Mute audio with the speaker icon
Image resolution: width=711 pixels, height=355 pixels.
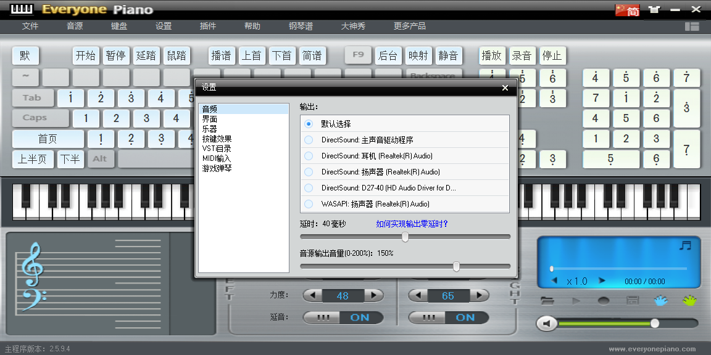tap(546, 323)
